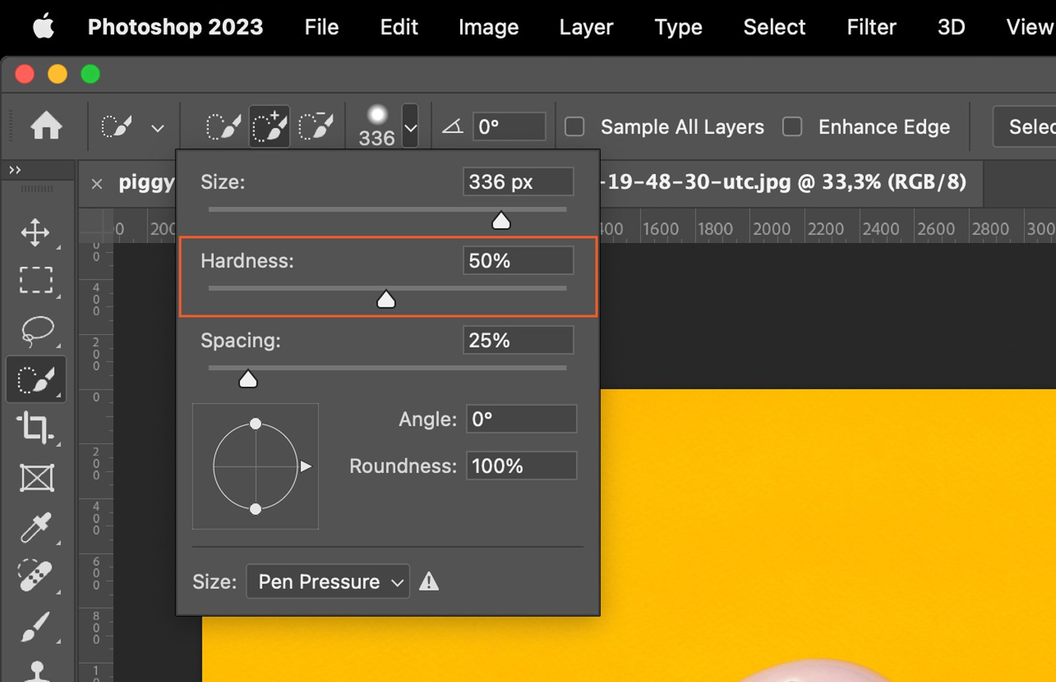Viewport: 1056px width, 682px height.
Task: Select the Frame tool
Action: (36, 478)
